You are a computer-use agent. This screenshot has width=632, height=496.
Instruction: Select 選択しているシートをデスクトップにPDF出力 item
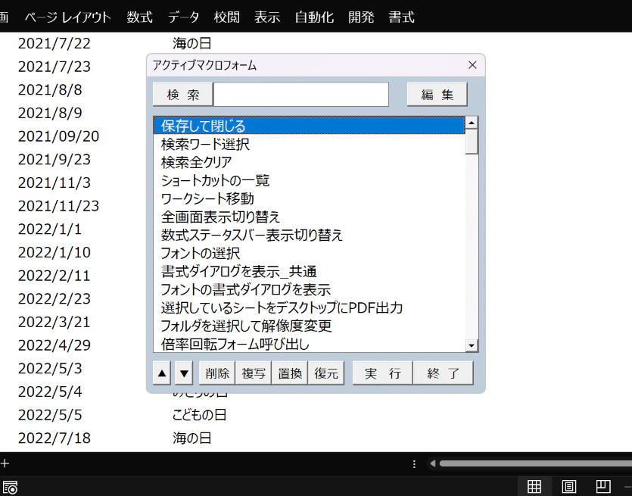click(309, 307)
